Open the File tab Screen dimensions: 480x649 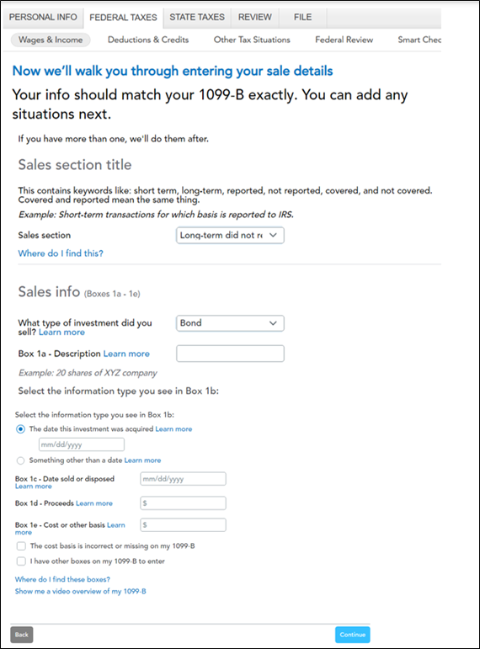pos(303,18)
